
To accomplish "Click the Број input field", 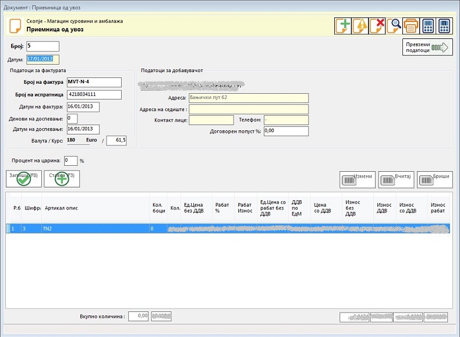I will pos(43,47).
